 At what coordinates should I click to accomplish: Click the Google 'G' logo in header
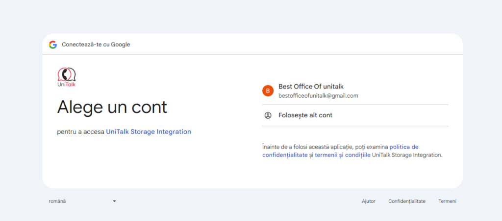click(53, 44)
